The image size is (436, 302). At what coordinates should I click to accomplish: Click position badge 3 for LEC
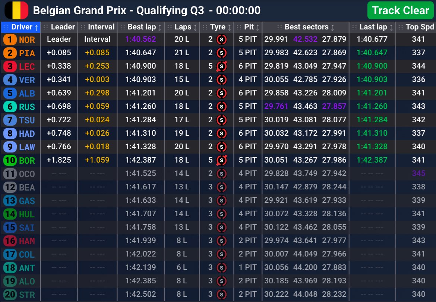click(10, 66)
